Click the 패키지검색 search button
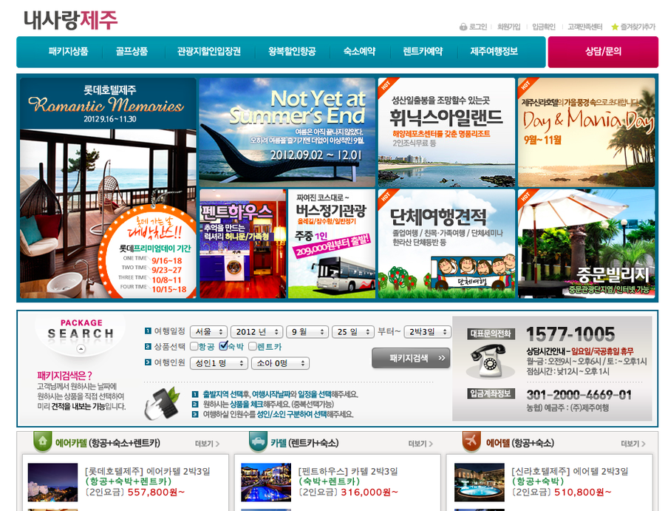665x511 pixels. coord(411,358)
